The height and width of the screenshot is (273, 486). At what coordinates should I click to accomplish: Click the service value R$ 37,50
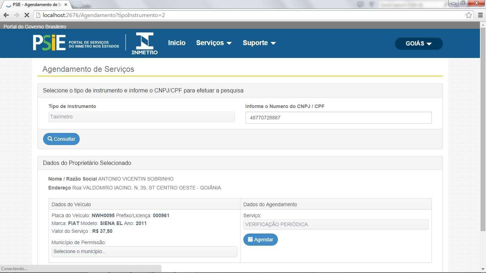coord(102,231)
